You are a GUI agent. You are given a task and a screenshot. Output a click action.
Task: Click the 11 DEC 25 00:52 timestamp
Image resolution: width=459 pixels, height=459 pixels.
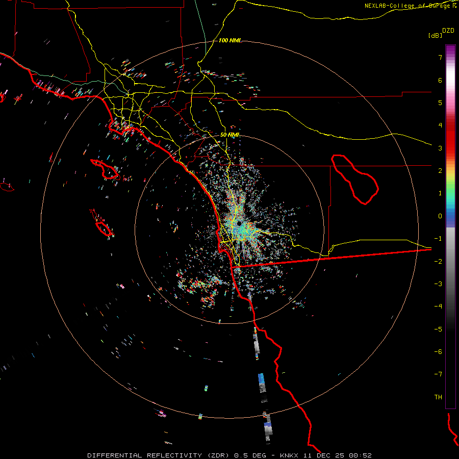[338, 455]
